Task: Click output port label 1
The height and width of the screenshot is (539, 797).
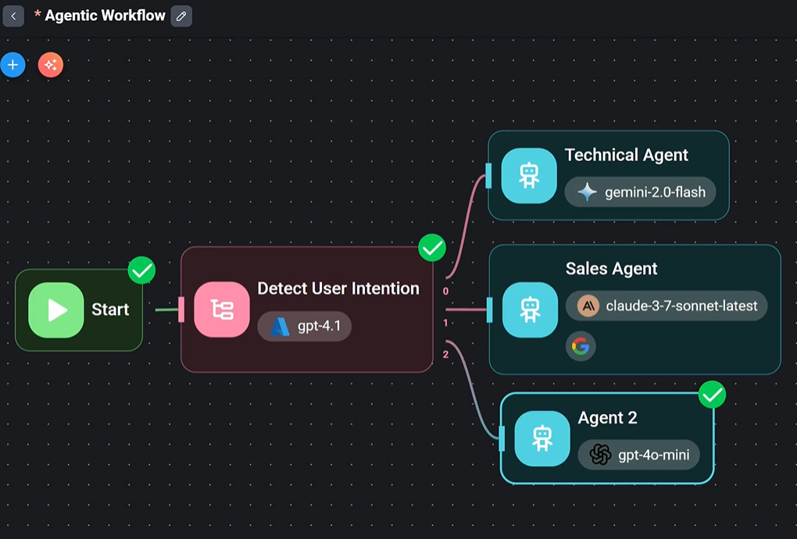Action: click(445, 323)
